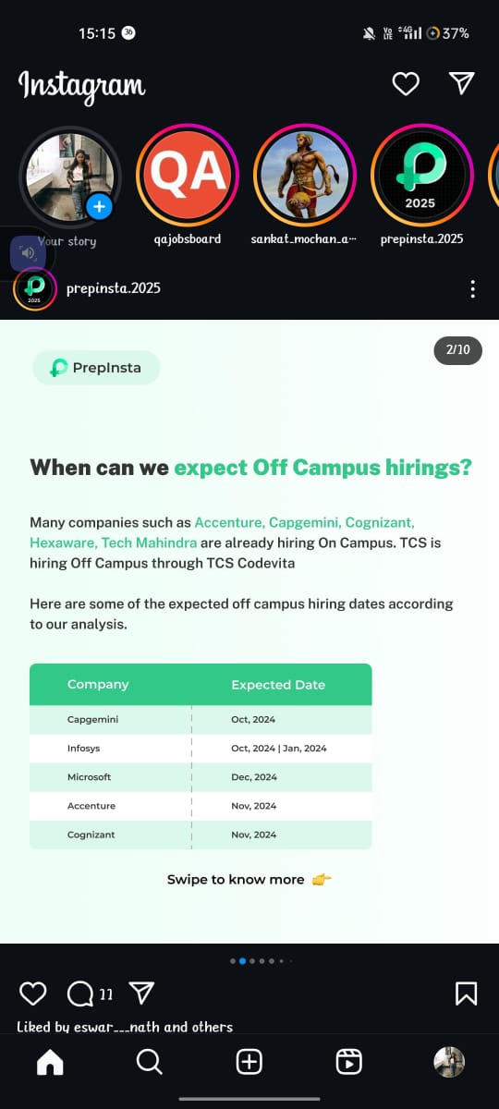Open the prepinsta.2025 post author profile
Screen dimensions: 499x1109
pyautogui.click(x=114, y=288)
